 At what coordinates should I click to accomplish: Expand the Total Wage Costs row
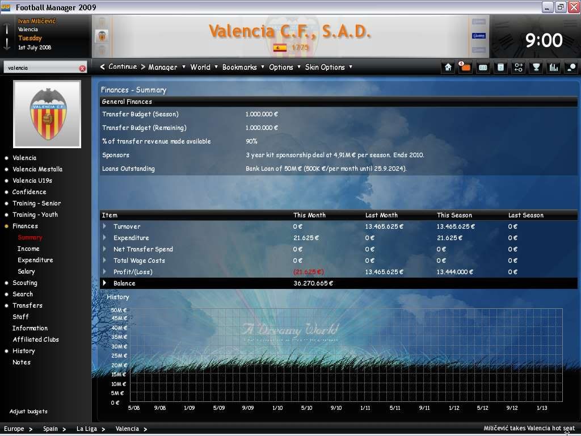click(x=105, y=261)
